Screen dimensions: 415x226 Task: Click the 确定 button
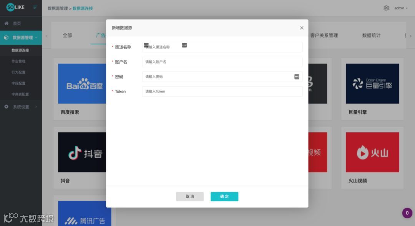224,197
